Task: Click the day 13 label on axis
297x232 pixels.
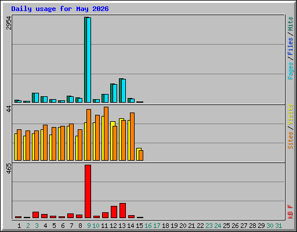Action: tap(122, 226)
